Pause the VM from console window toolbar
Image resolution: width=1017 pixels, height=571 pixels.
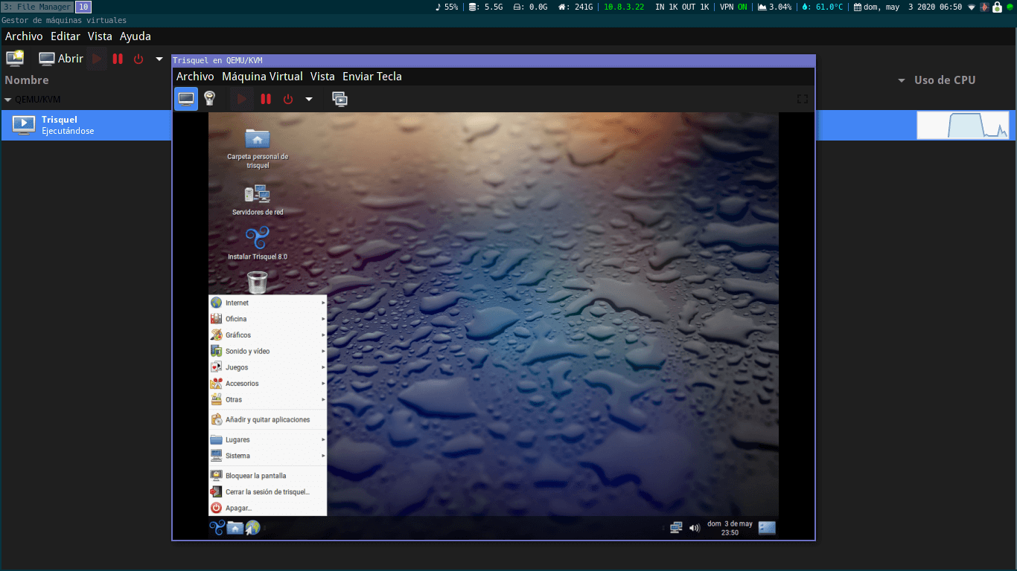point(266,99)
